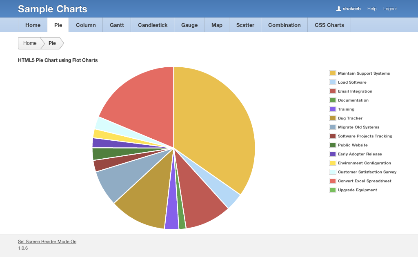418x257 pixels.
Task: Click the Upgrade Equipment green legend swatch
Action: (x=332, y=190)
